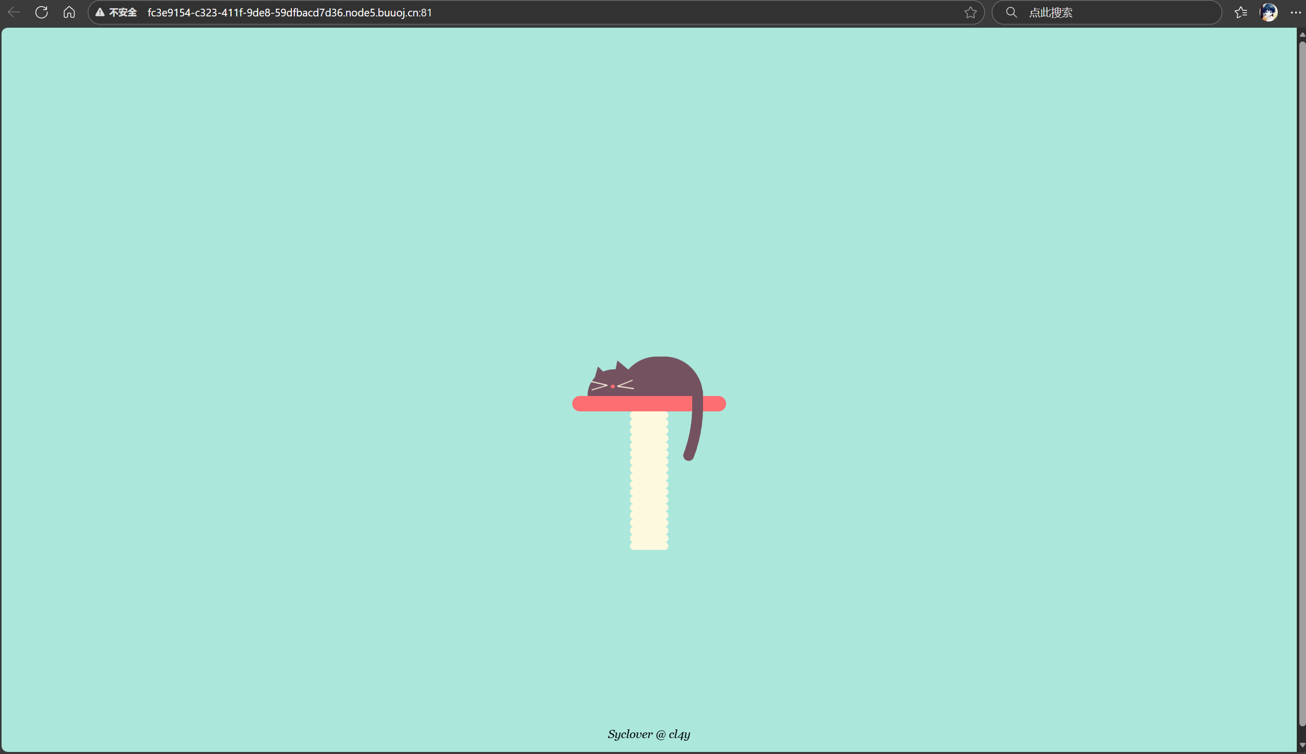Click the magnifier search icon
Viewport: 1306px width, 754px height.
(1011, 12)
